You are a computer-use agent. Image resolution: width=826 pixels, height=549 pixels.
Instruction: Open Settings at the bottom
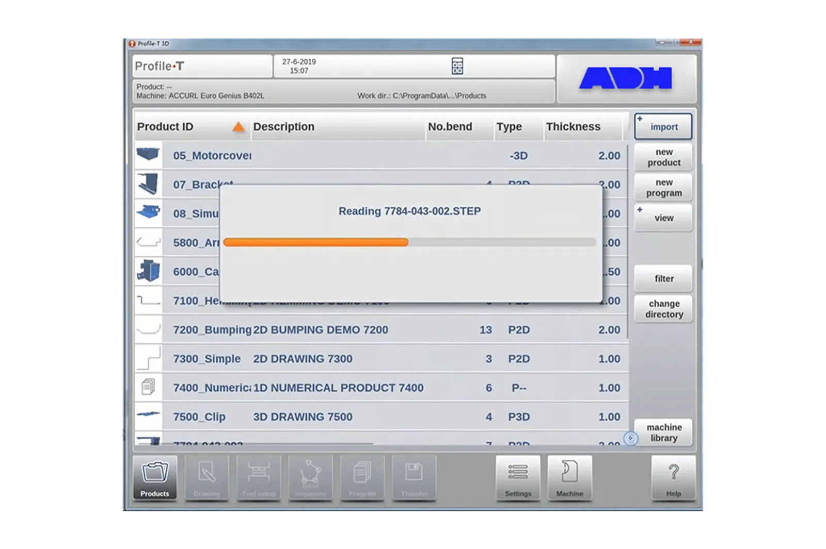click(518, 478)
